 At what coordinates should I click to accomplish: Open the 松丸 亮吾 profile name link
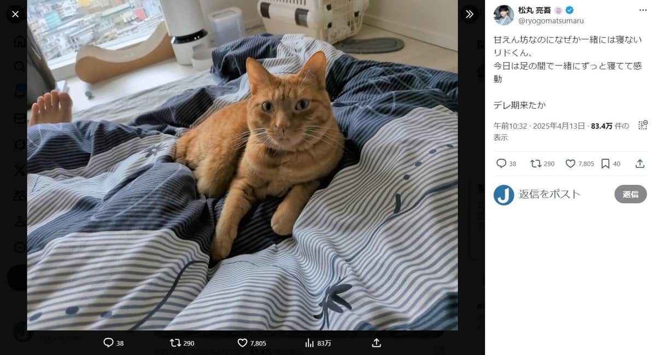(534, 10)
